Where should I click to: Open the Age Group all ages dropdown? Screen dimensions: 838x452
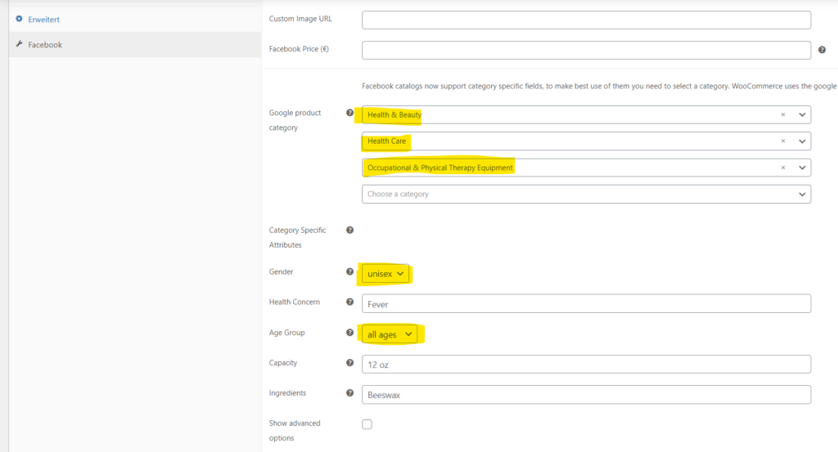pos(390,334)
